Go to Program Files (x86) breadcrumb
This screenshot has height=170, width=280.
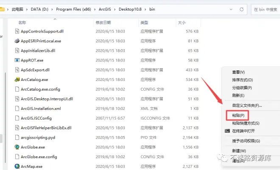pos(73,9)
